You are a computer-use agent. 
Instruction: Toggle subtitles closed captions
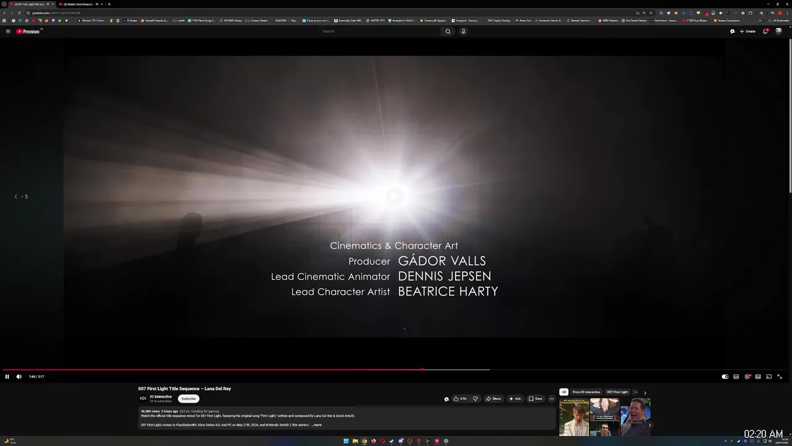736,377
